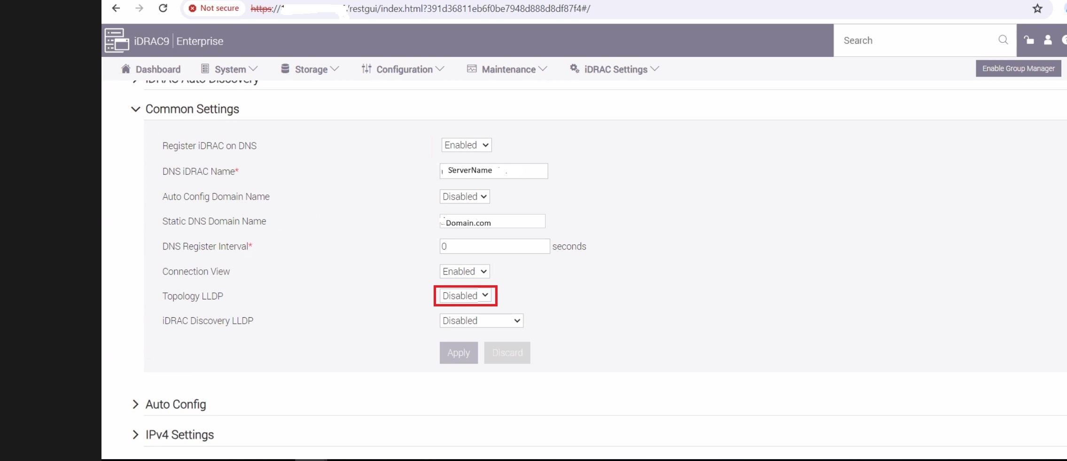Click the System menu icon

(205, 68)
